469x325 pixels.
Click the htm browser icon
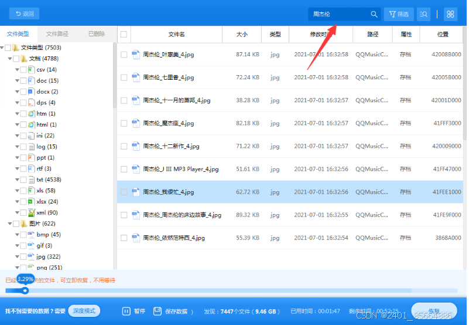coord(31,114)
